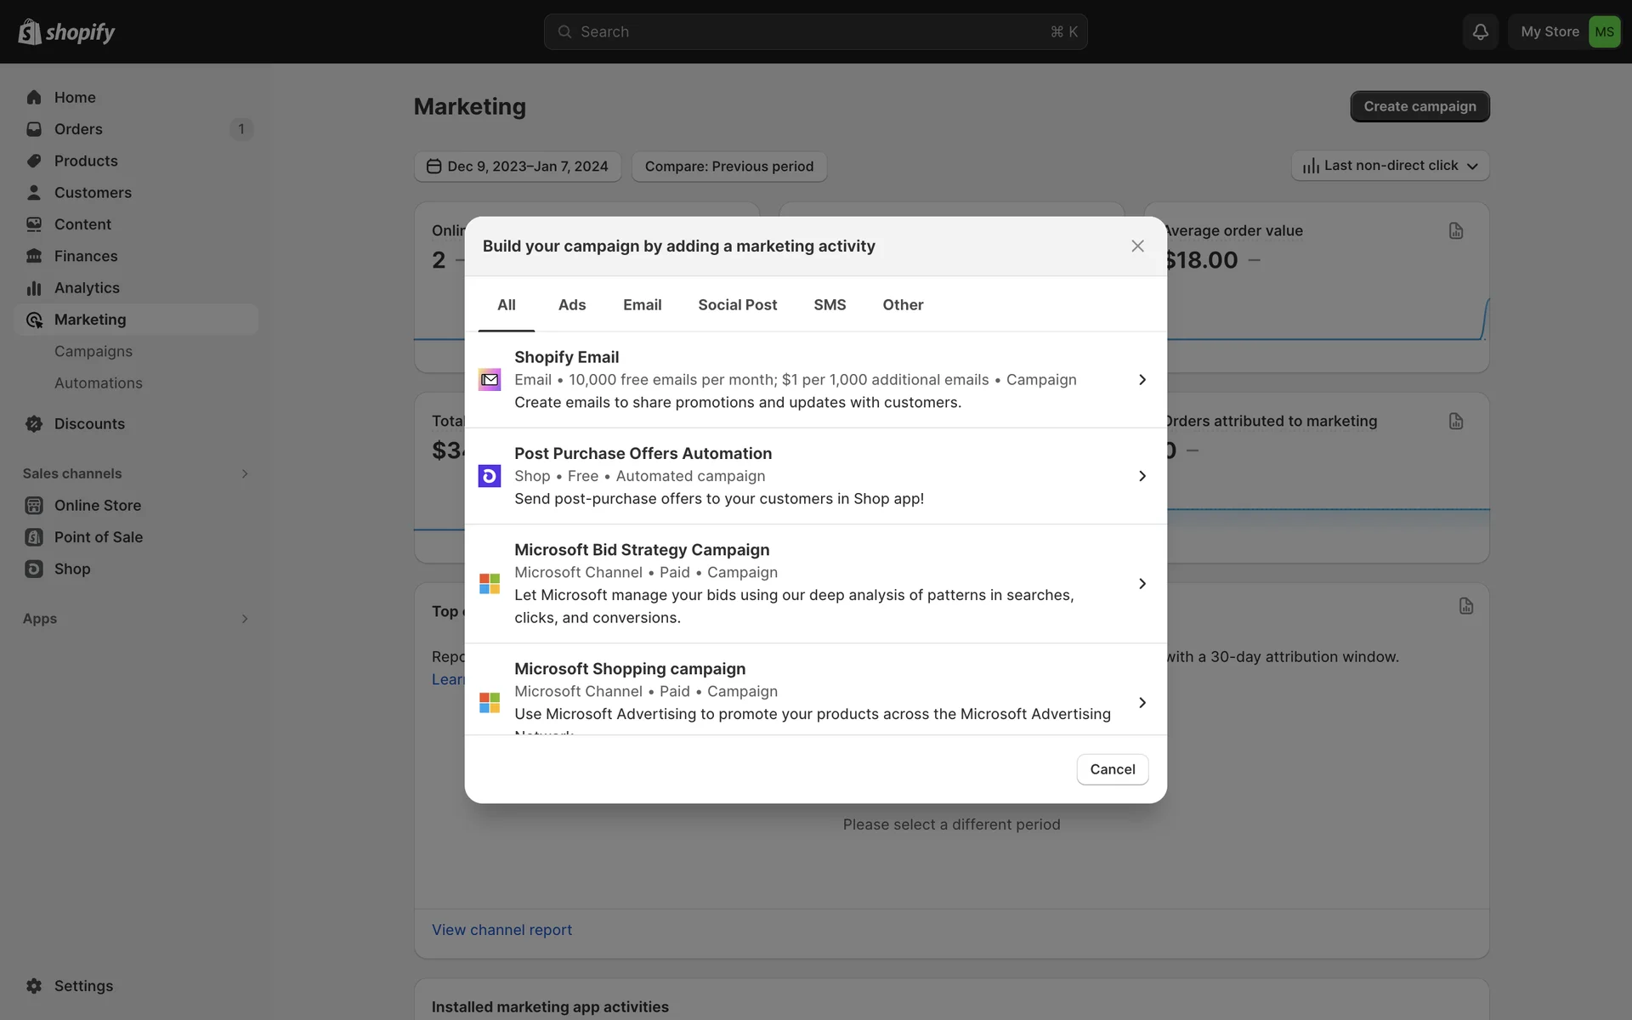Open the Last non-direct click dropdown
The width and height of the screenshot is (1632, 1020).
pos(1390,166)
